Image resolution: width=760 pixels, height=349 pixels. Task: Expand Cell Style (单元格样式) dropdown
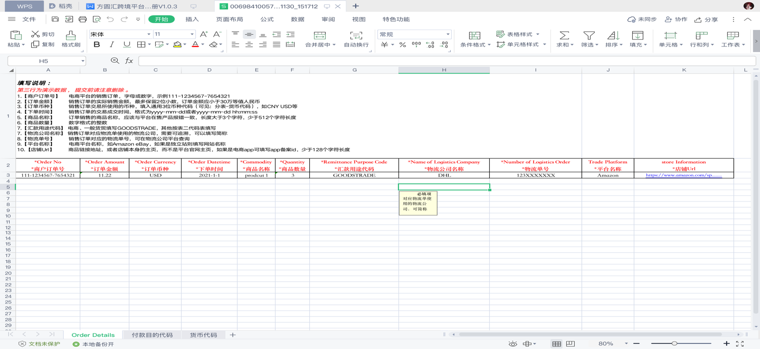544,45
